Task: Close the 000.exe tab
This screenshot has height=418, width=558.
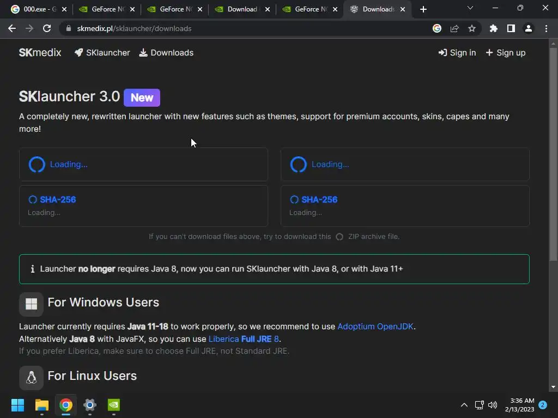Action: (64, 9)
